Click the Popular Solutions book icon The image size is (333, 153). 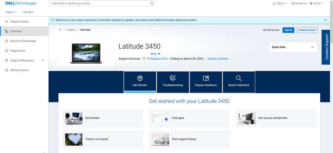[206, 78]
